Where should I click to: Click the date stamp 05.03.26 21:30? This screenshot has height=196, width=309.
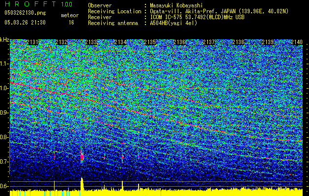pos(25,23)
